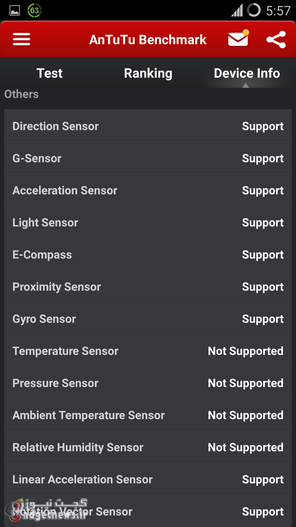The image size is (296, 527).
Task: Tap the Gyro Sensor entry
Action: (x=148, y=319)
